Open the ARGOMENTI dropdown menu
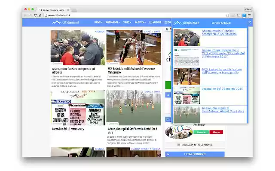275x171 pixels. [113, 22]
